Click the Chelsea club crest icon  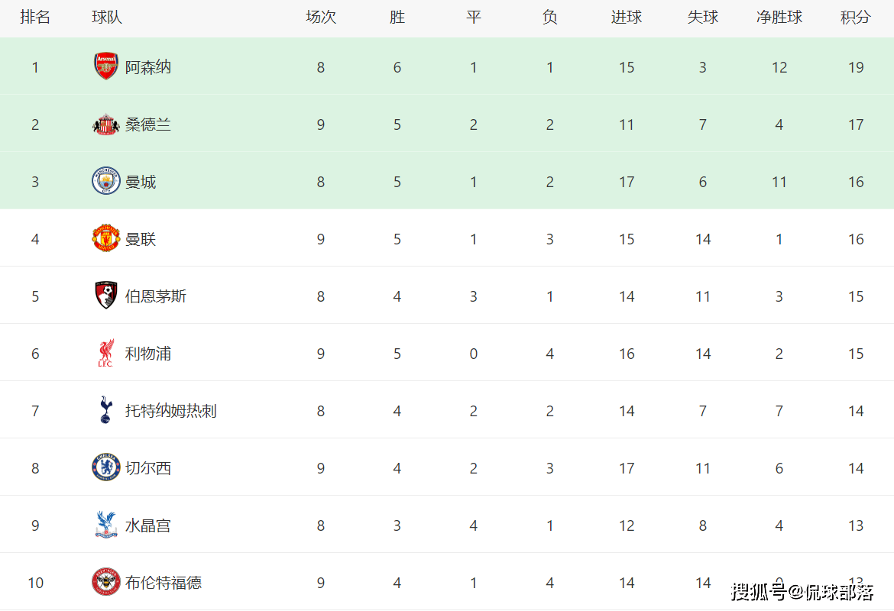coord(106,468)
